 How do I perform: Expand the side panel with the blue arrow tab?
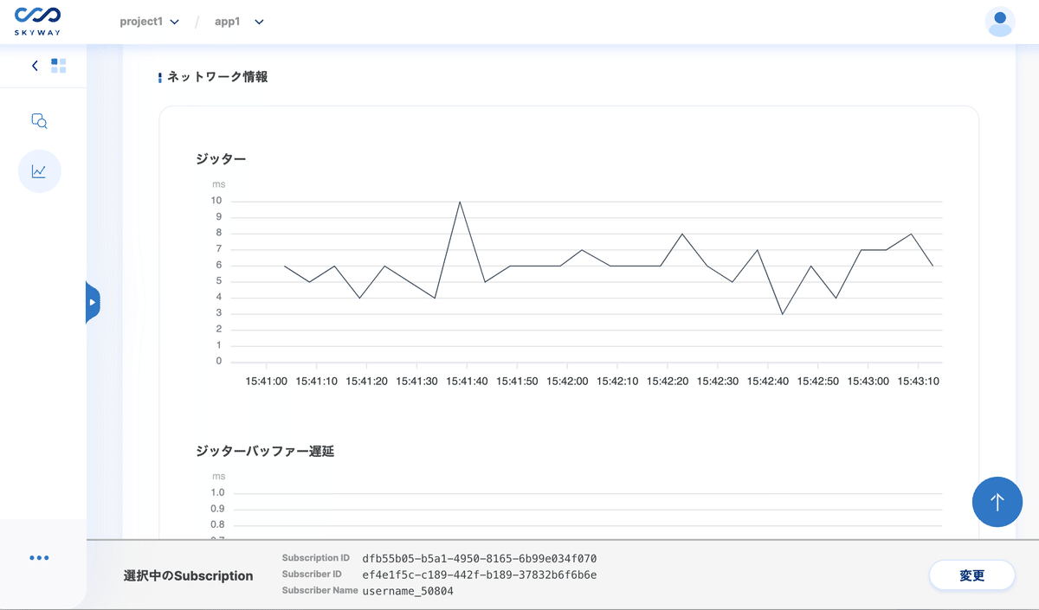[92, 302]
